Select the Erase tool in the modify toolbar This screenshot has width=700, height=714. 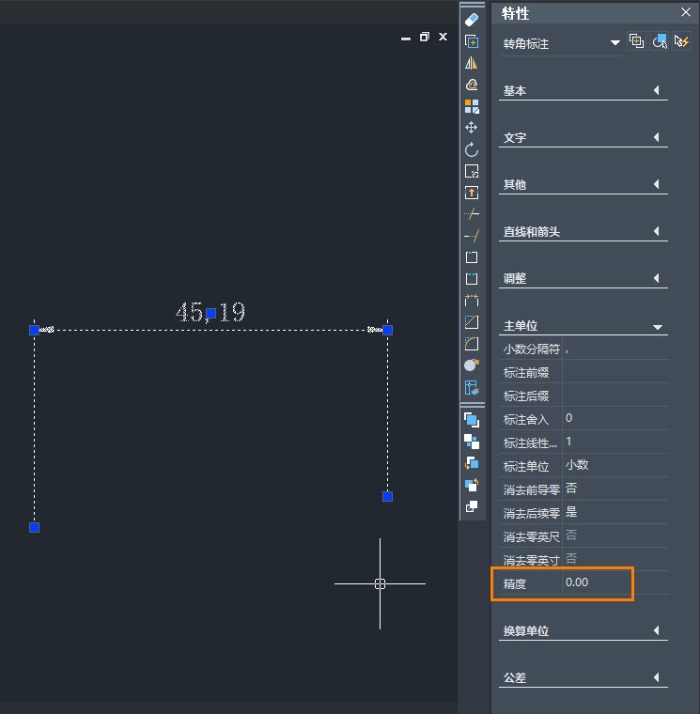pos(472,20)
